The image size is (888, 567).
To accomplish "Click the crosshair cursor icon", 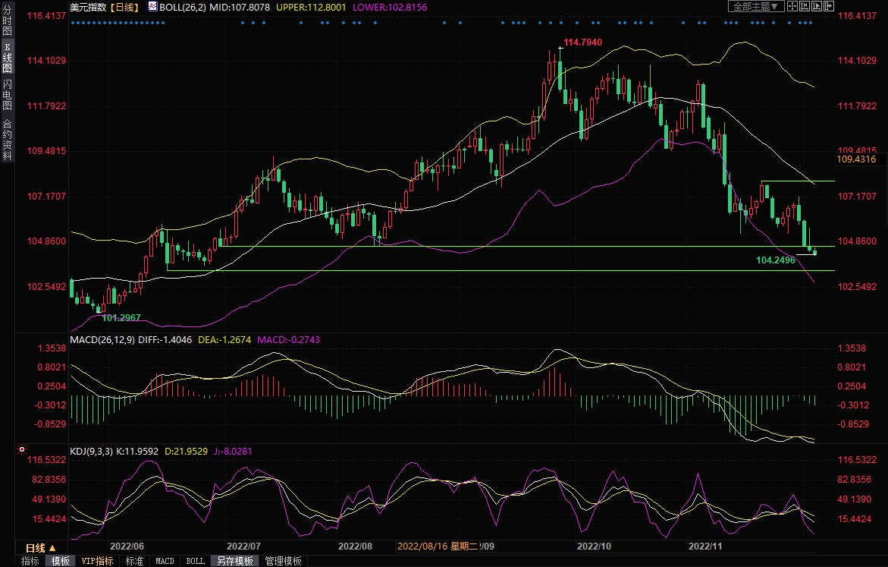I will click(x=792, y=6).
